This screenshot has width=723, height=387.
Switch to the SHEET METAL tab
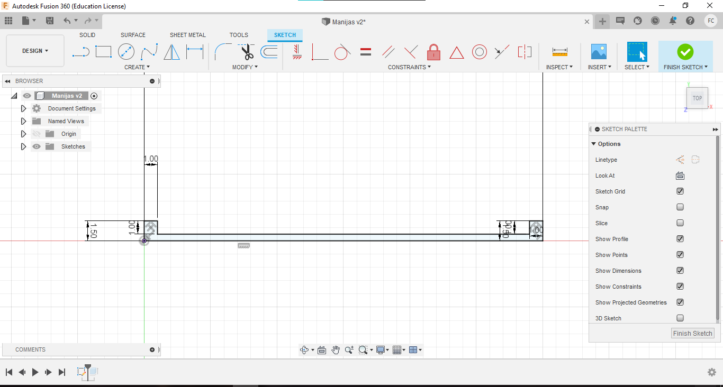188,35
